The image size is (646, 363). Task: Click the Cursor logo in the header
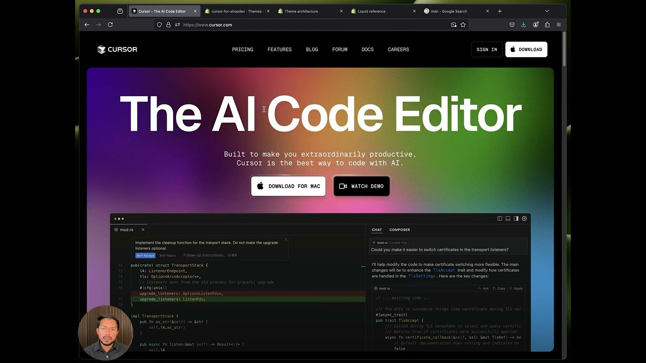(117, 49)
